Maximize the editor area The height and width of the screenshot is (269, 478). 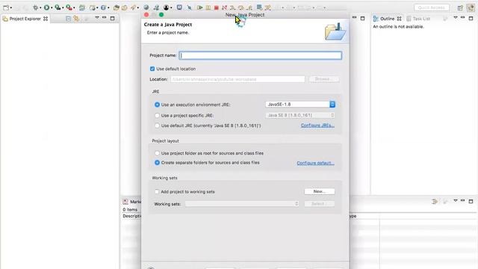click(x=362, y=18)
